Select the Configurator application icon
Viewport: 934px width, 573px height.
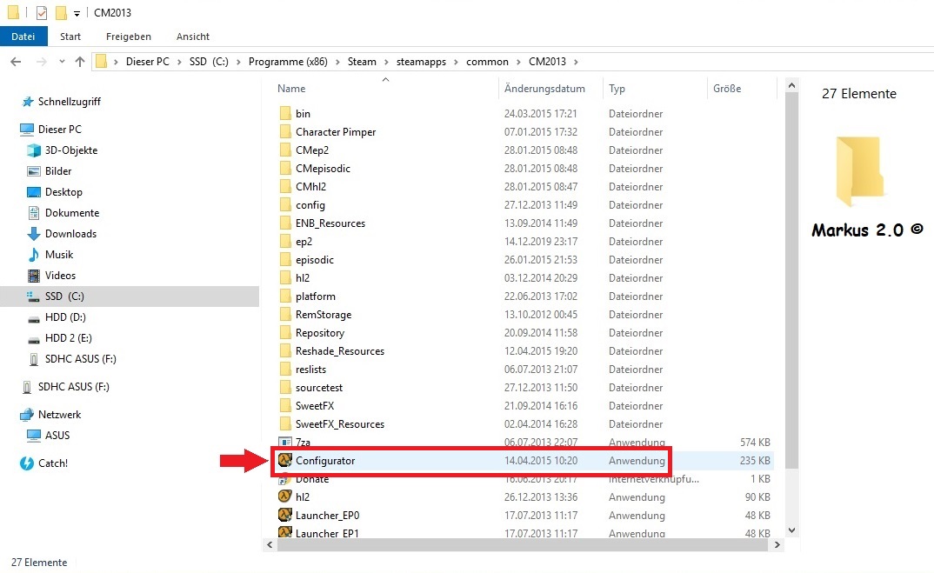pos(285,461)
